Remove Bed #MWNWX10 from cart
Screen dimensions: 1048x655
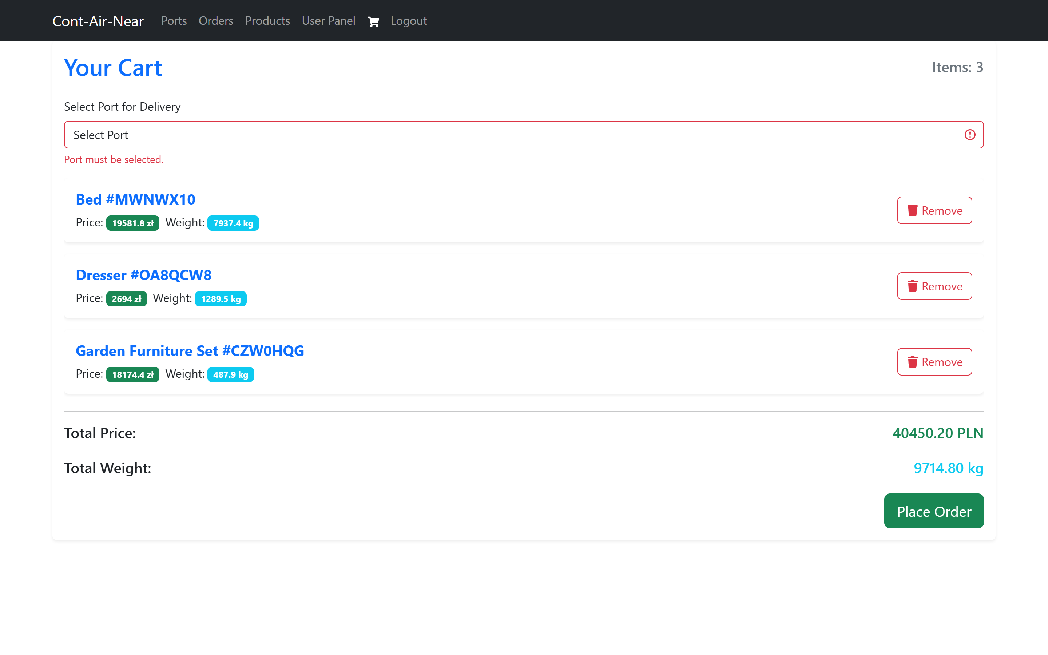934,211
